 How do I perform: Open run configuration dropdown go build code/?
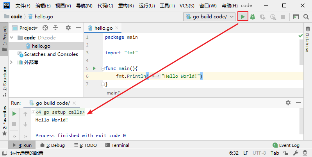point(209,17)
